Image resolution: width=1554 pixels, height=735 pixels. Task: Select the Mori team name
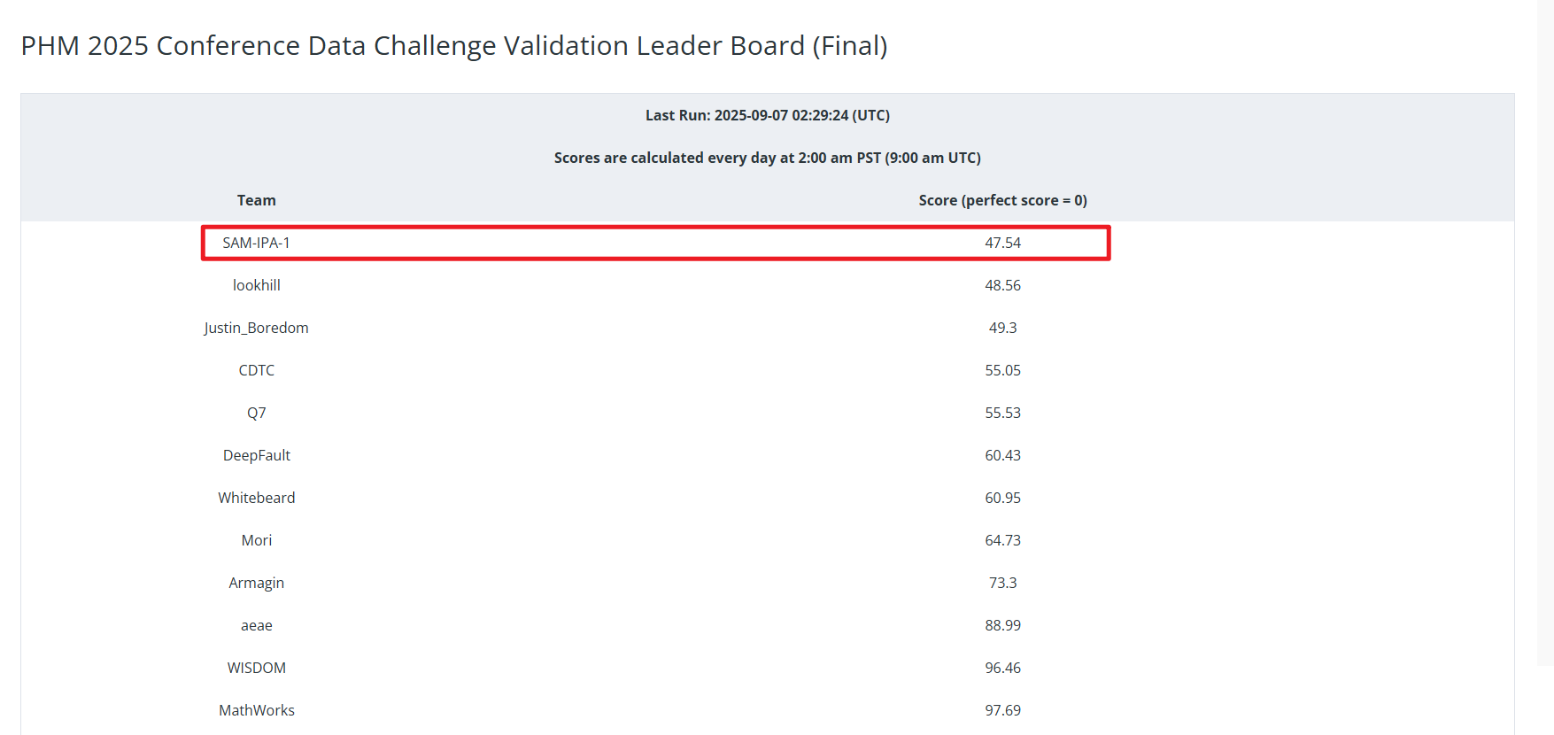[x=256, y=540]
